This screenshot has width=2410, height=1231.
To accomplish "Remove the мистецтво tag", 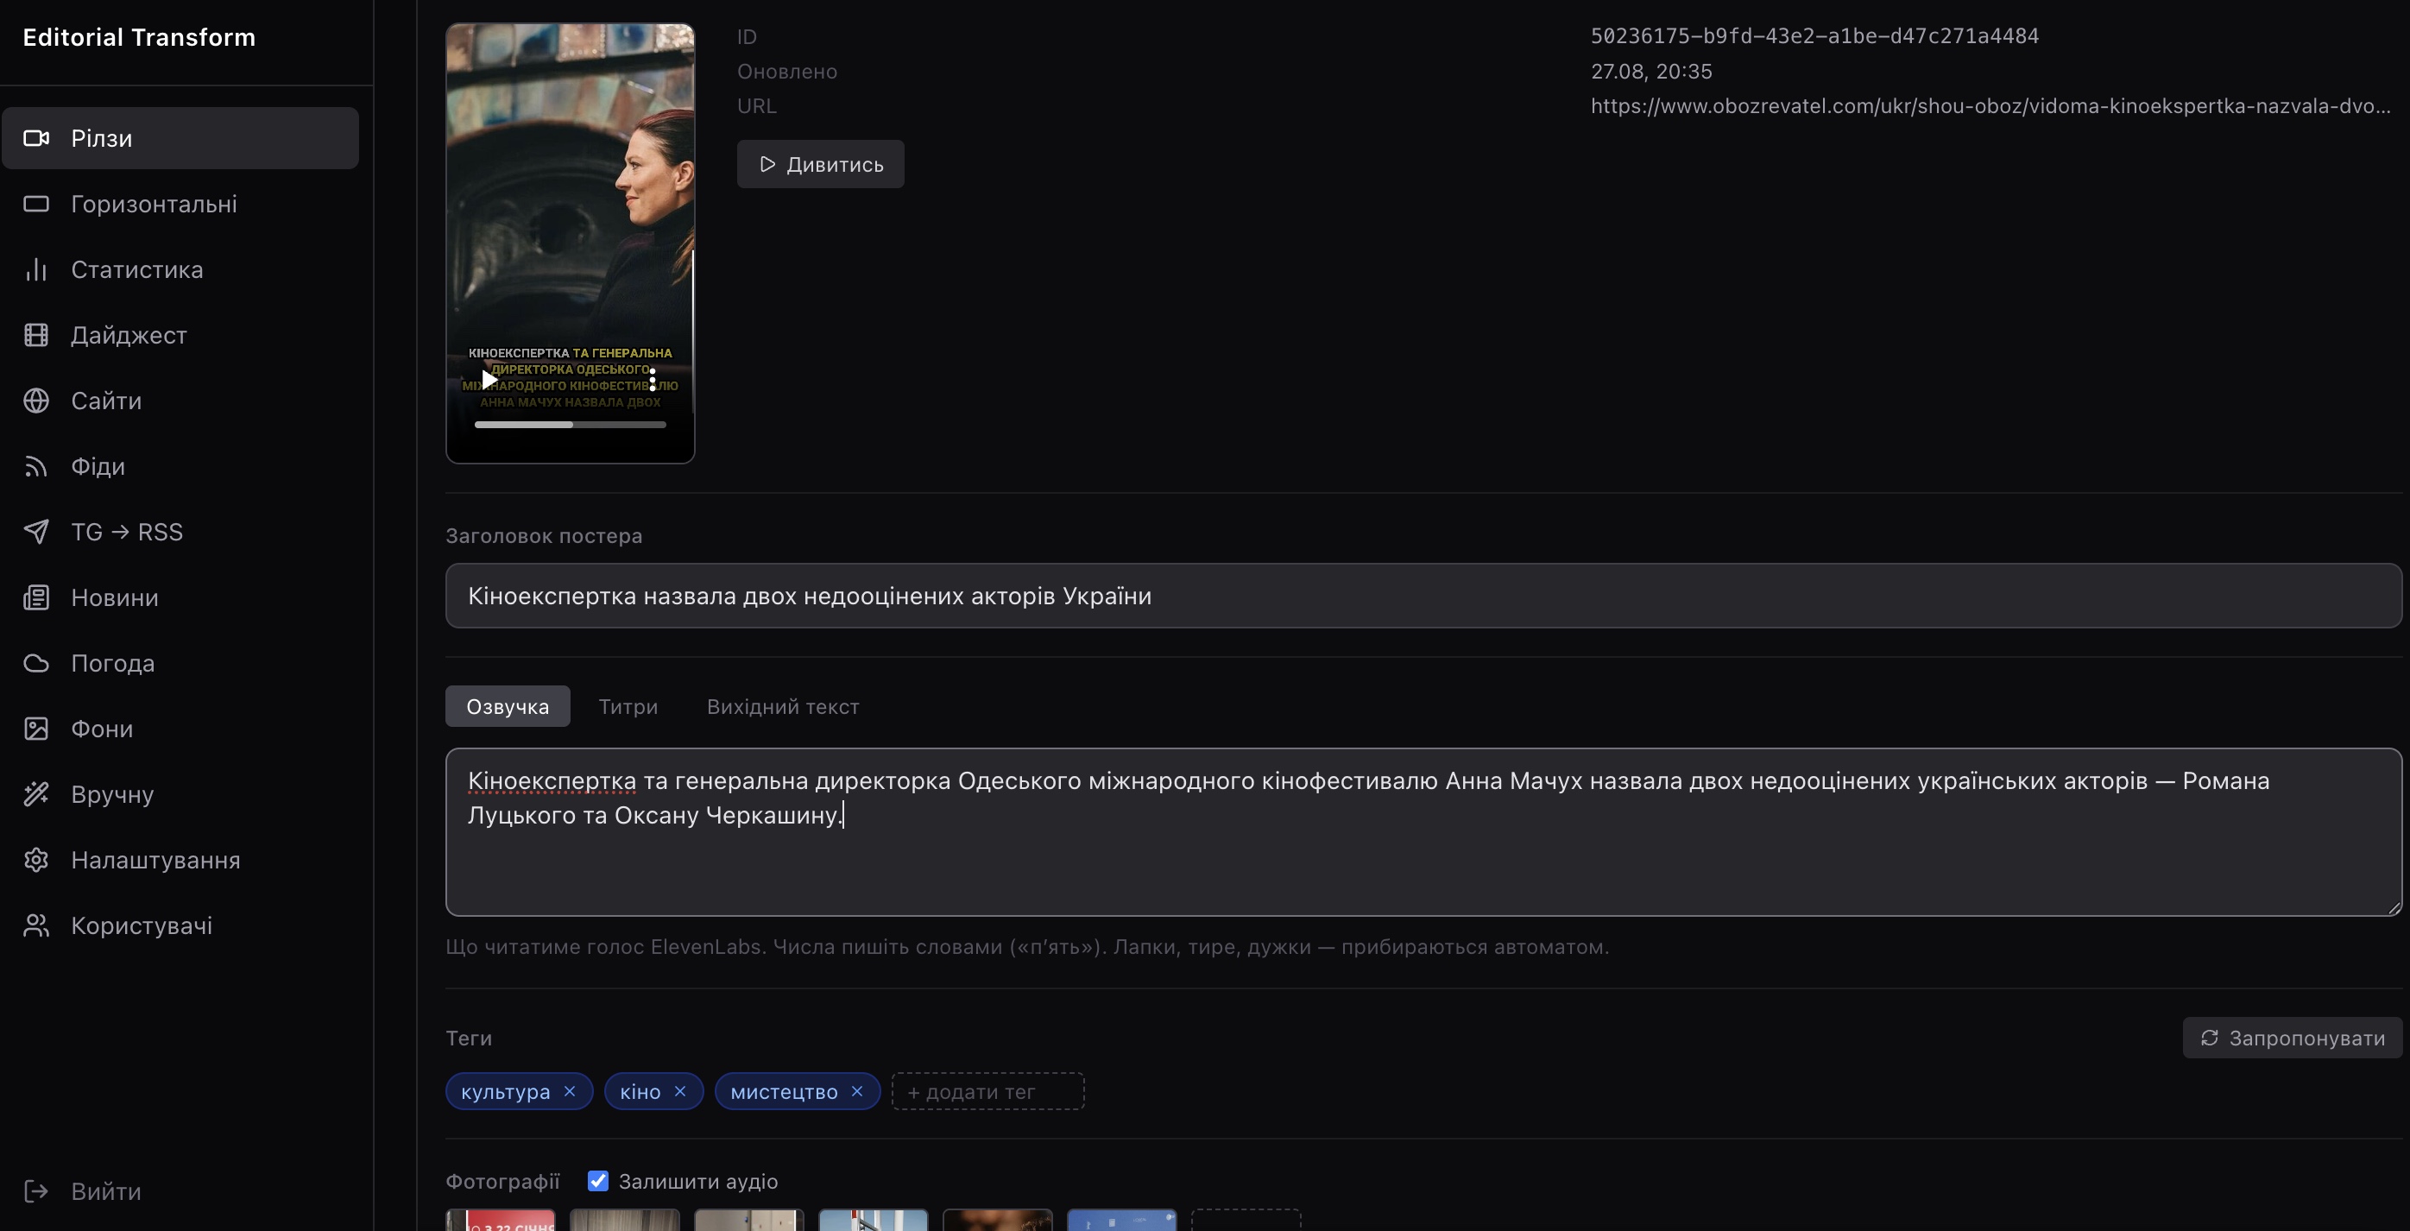I will [x=857, y=1090].
